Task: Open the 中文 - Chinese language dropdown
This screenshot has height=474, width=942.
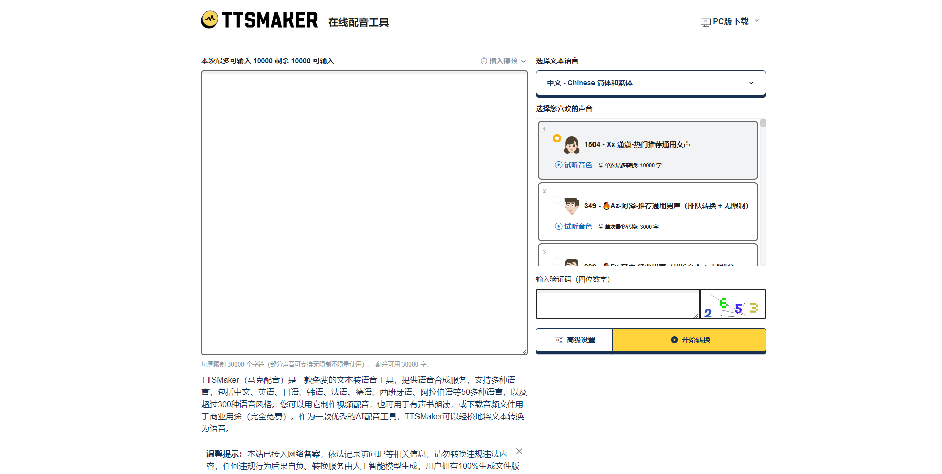Action: (650, 83)
